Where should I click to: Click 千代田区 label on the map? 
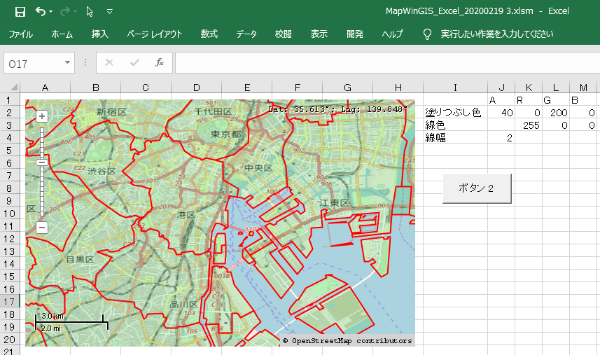(x=213, y=111)
